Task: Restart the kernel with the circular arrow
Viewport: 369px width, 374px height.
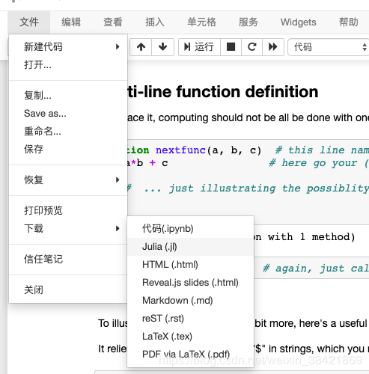Action: point(251,47)
